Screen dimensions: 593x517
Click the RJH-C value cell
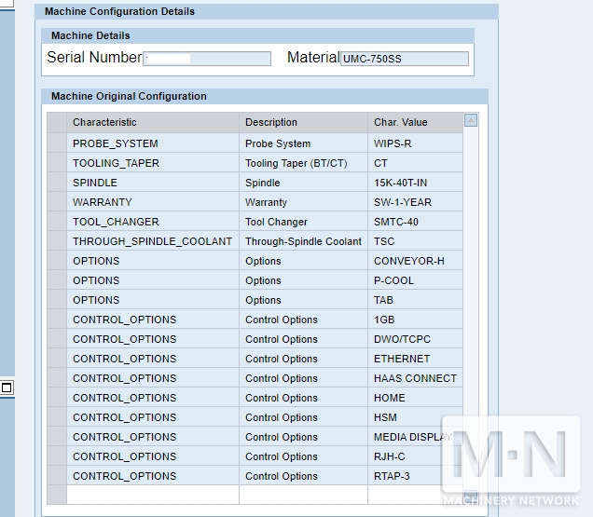(x=415, y=456)
